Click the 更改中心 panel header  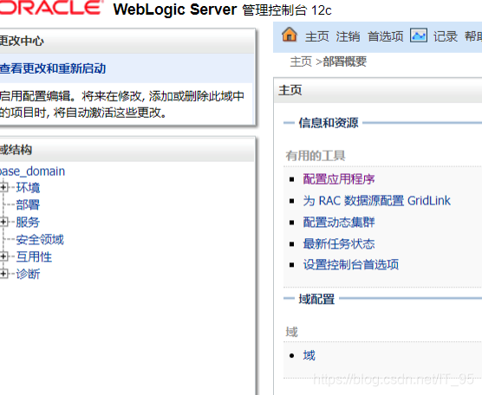tap(127, 42)
